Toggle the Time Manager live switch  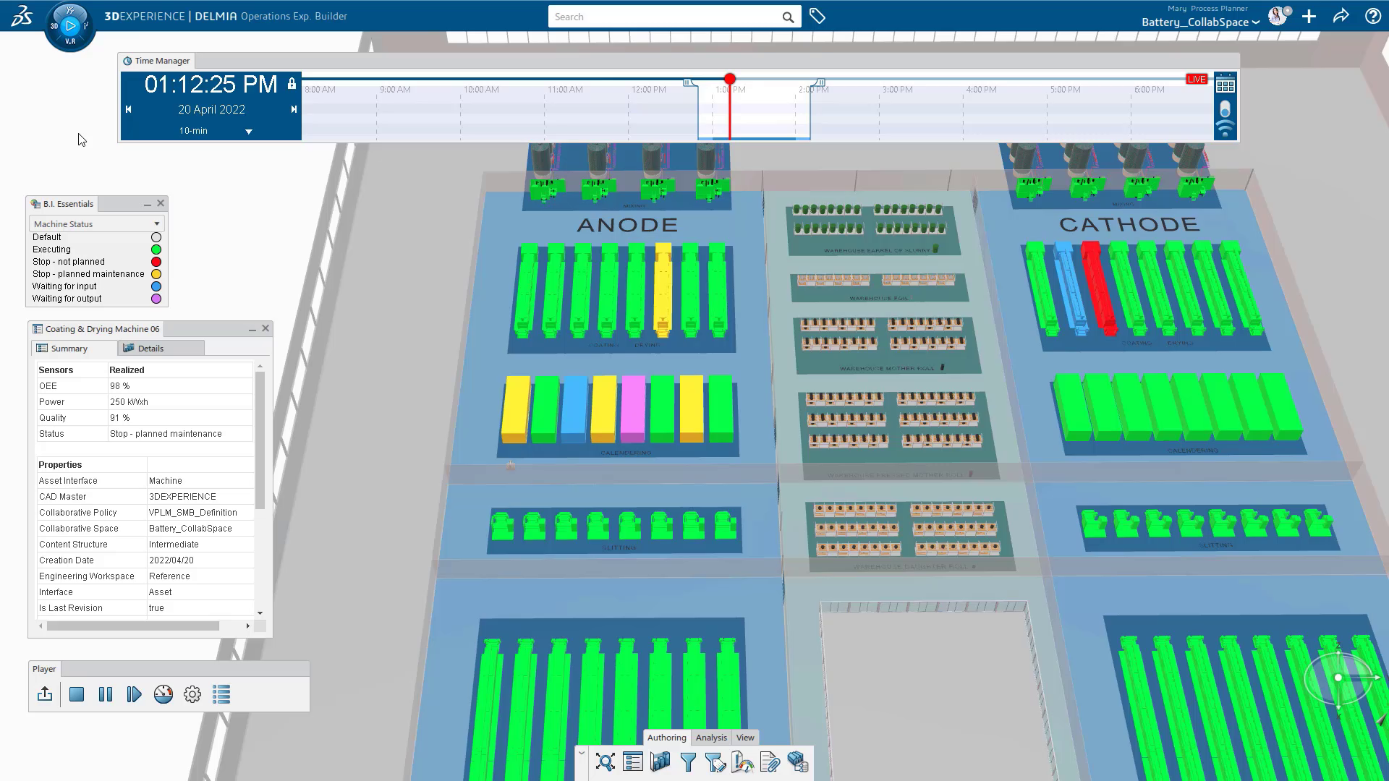1225,109
